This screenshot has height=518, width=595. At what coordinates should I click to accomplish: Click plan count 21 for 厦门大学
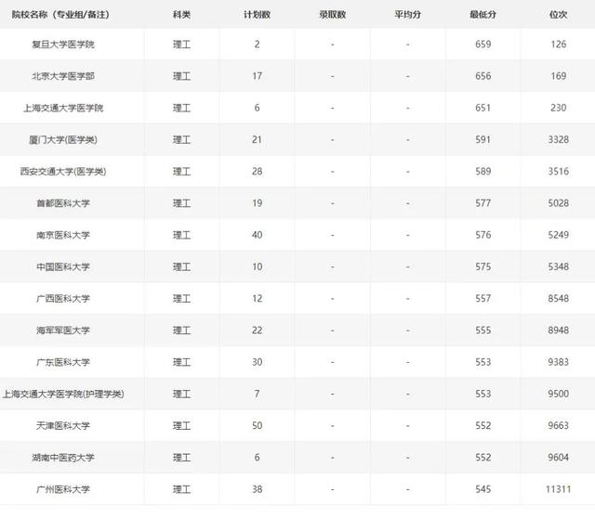258,140
